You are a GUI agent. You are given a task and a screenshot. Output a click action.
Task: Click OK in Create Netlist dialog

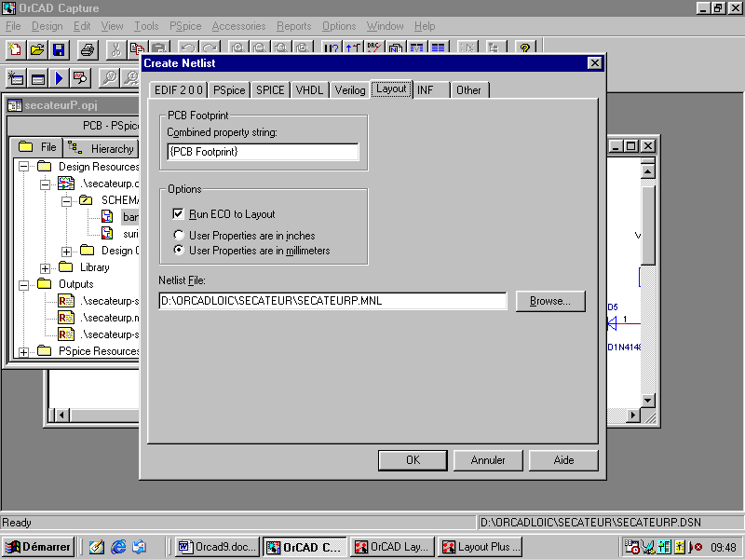(413, 460)
